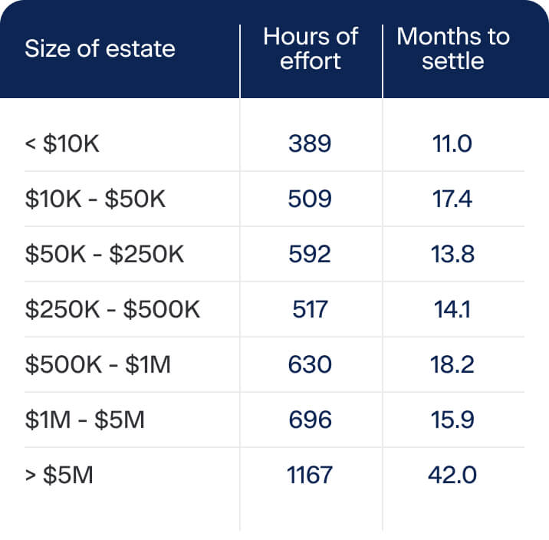This screenshot has height=540, width=549.
Task: Select the 'Months to settle' column header
Action: point(453,48)
